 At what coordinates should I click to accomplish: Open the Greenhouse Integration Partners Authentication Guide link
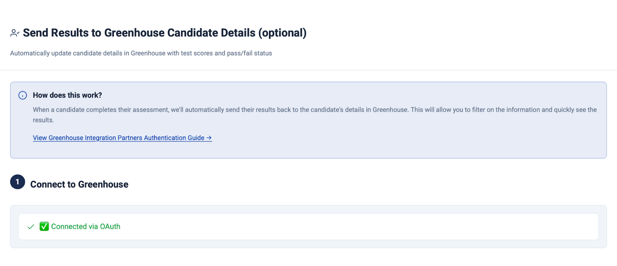(118, 138)
